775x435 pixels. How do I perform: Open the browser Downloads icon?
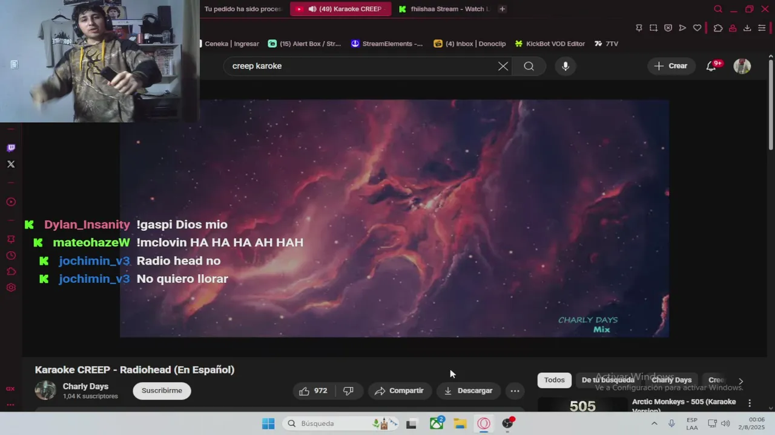pos(747,28)
